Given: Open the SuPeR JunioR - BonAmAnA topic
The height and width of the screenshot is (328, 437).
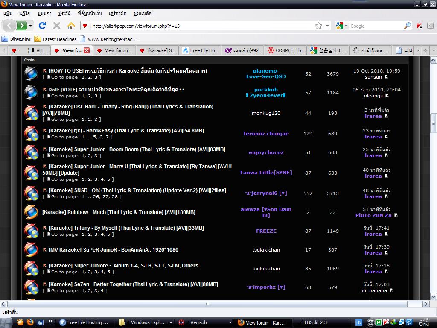Looking at the screenshot, I should coord(114,249).
